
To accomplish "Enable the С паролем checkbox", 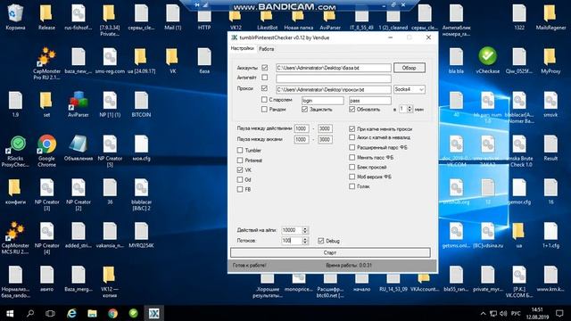I will [264, 99].
